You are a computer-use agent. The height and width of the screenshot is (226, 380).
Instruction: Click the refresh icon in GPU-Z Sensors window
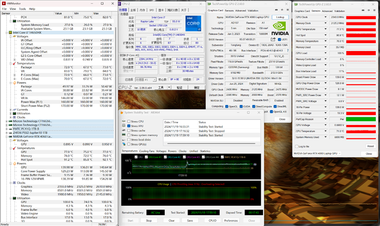(x=369, y=10)
